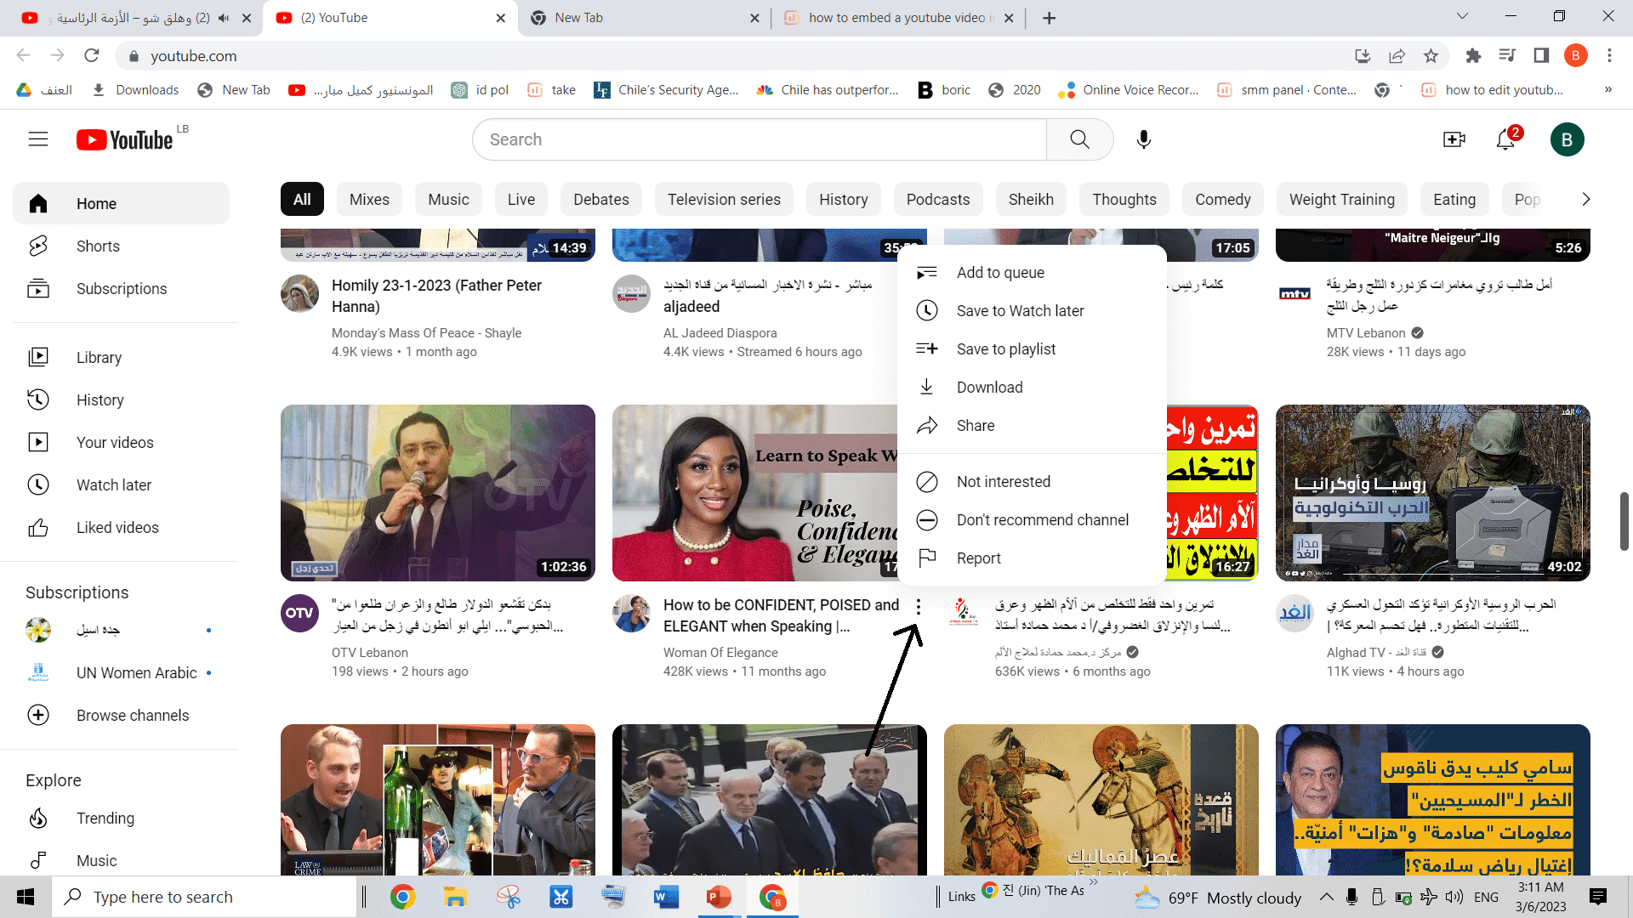Open Music under Explore

tap(121, 861)
